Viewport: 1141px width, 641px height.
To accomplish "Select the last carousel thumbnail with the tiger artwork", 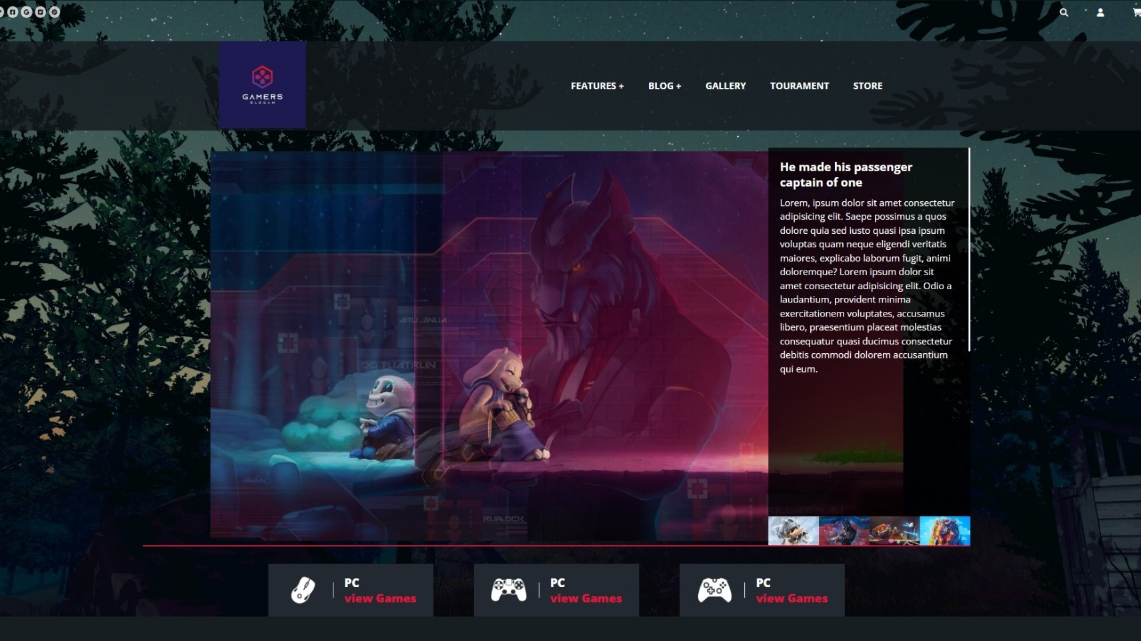I will [946, 530].
